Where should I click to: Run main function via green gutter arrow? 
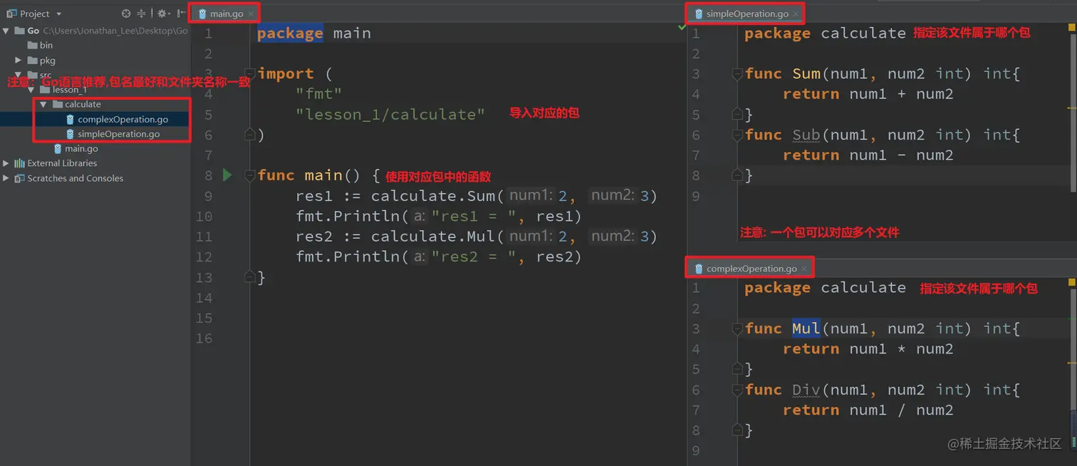[227, 175]
